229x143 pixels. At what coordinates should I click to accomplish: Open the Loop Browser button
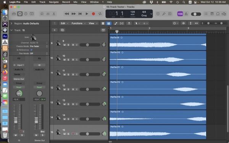click(218, 14)
